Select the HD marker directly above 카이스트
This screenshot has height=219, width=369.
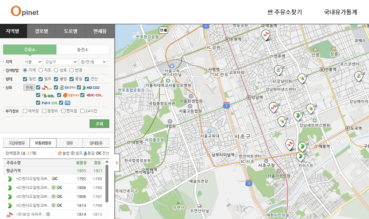point(300,157)
